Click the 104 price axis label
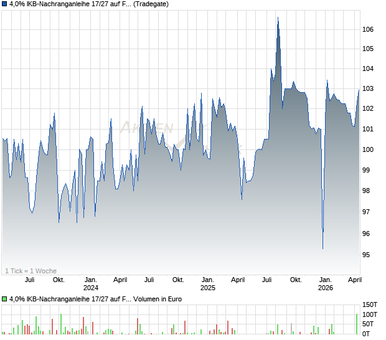The width and height of the screenshot is (386, 340). pyautogui.click(x=368, y=68)
